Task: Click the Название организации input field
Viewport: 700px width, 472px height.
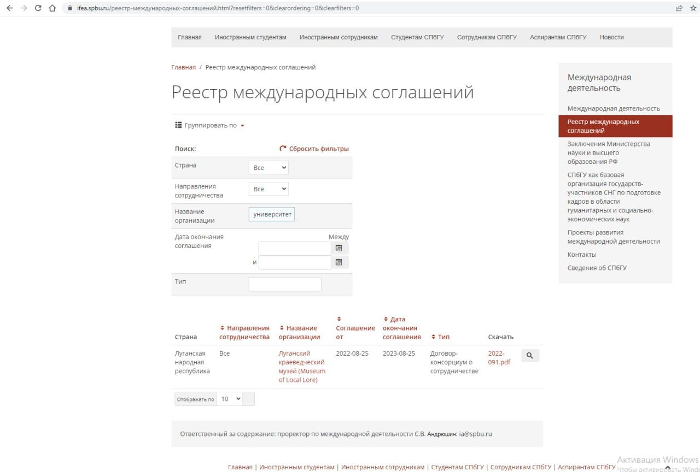Action: [272, 214]
